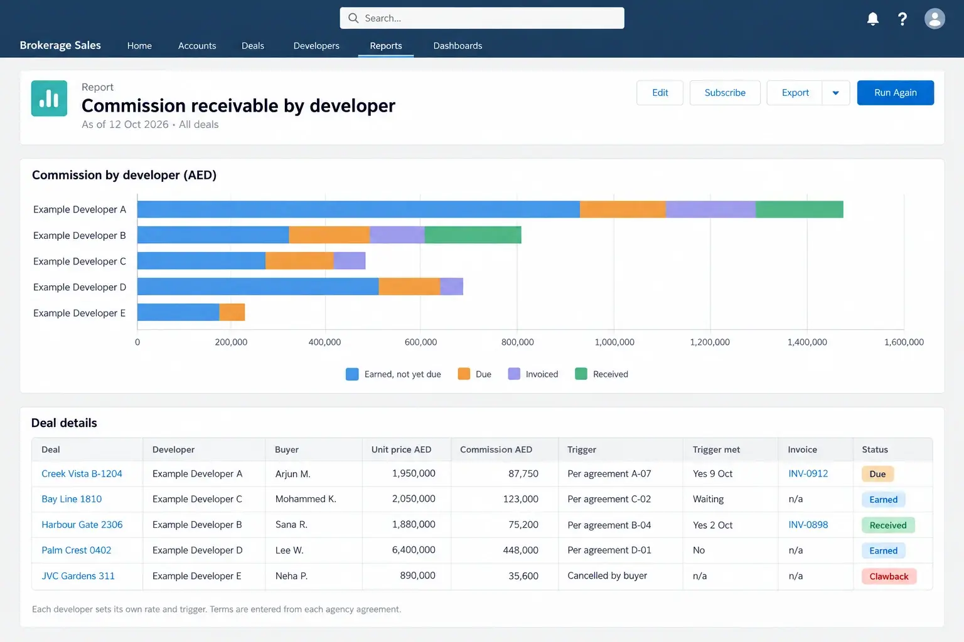
Task: Focus the Search input field
Action: point(482,18)
